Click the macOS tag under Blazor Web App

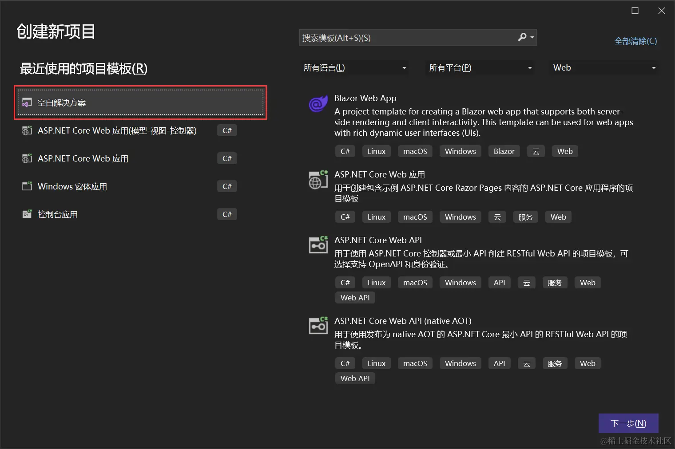pos(415,151)
